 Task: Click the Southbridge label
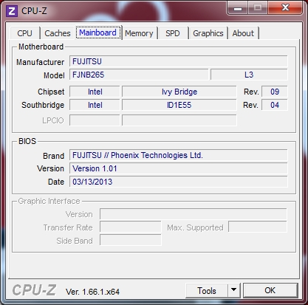pyautogui.click(x=43, y=105)
